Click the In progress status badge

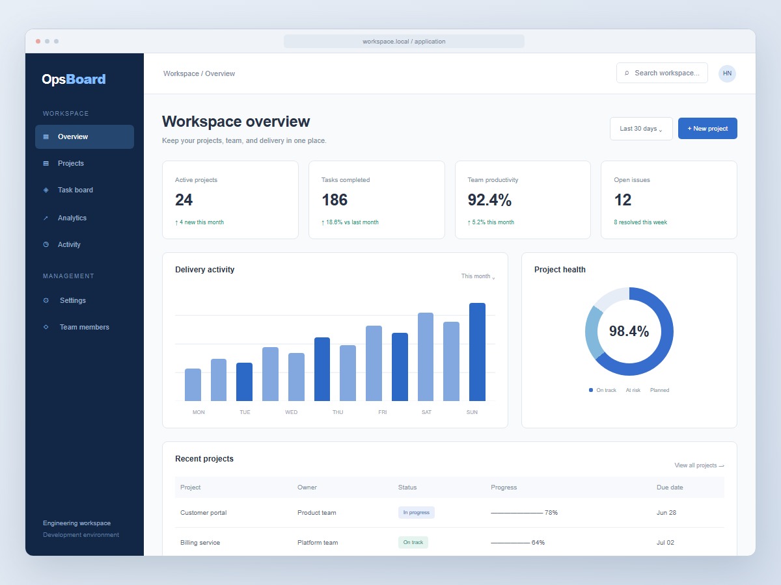tap(417, 512)
